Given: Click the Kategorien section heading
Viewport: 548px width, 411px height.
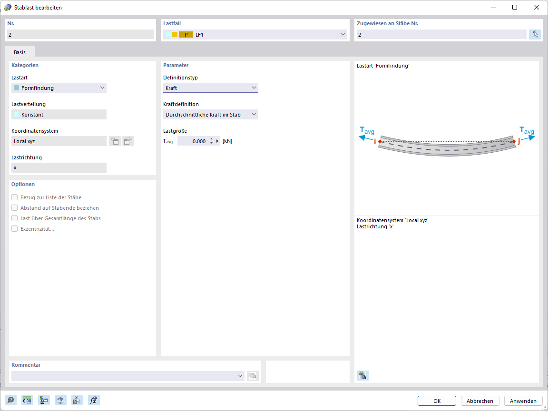Looking at the screenshot, I should [25, 65].
